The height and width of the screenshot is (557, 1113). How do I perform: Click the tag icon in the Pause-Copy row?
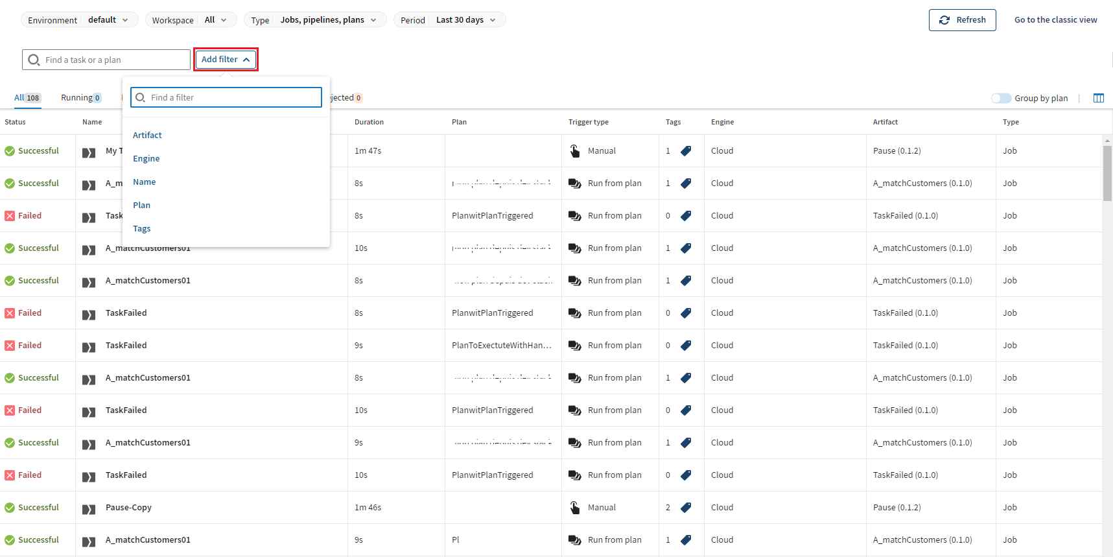point(686,508)
